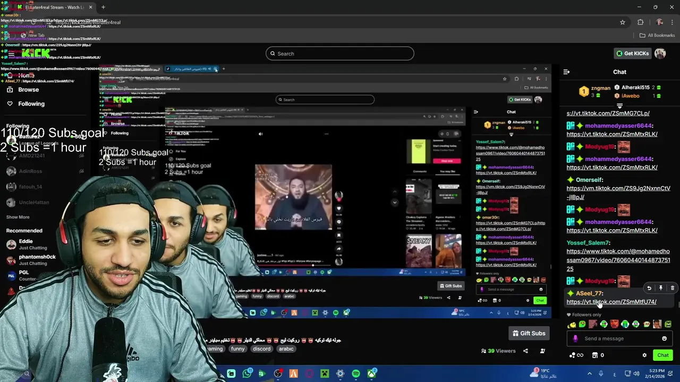Viewport: 680px width, 382px height.
Task: Pin the ASeel_77 chat message
Action: click(661, 288)
